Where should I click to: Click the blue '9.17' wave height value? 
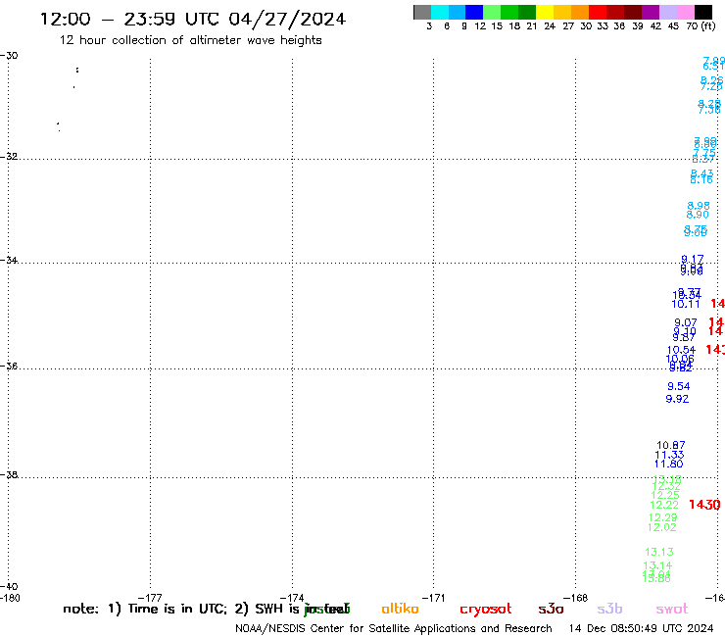692,259
